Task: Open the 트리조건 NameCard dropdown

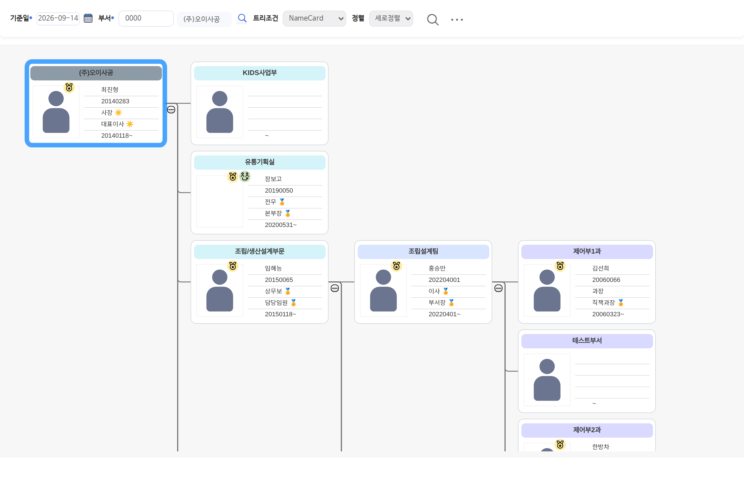Action: pyautogui.click(x=314, y=18)
